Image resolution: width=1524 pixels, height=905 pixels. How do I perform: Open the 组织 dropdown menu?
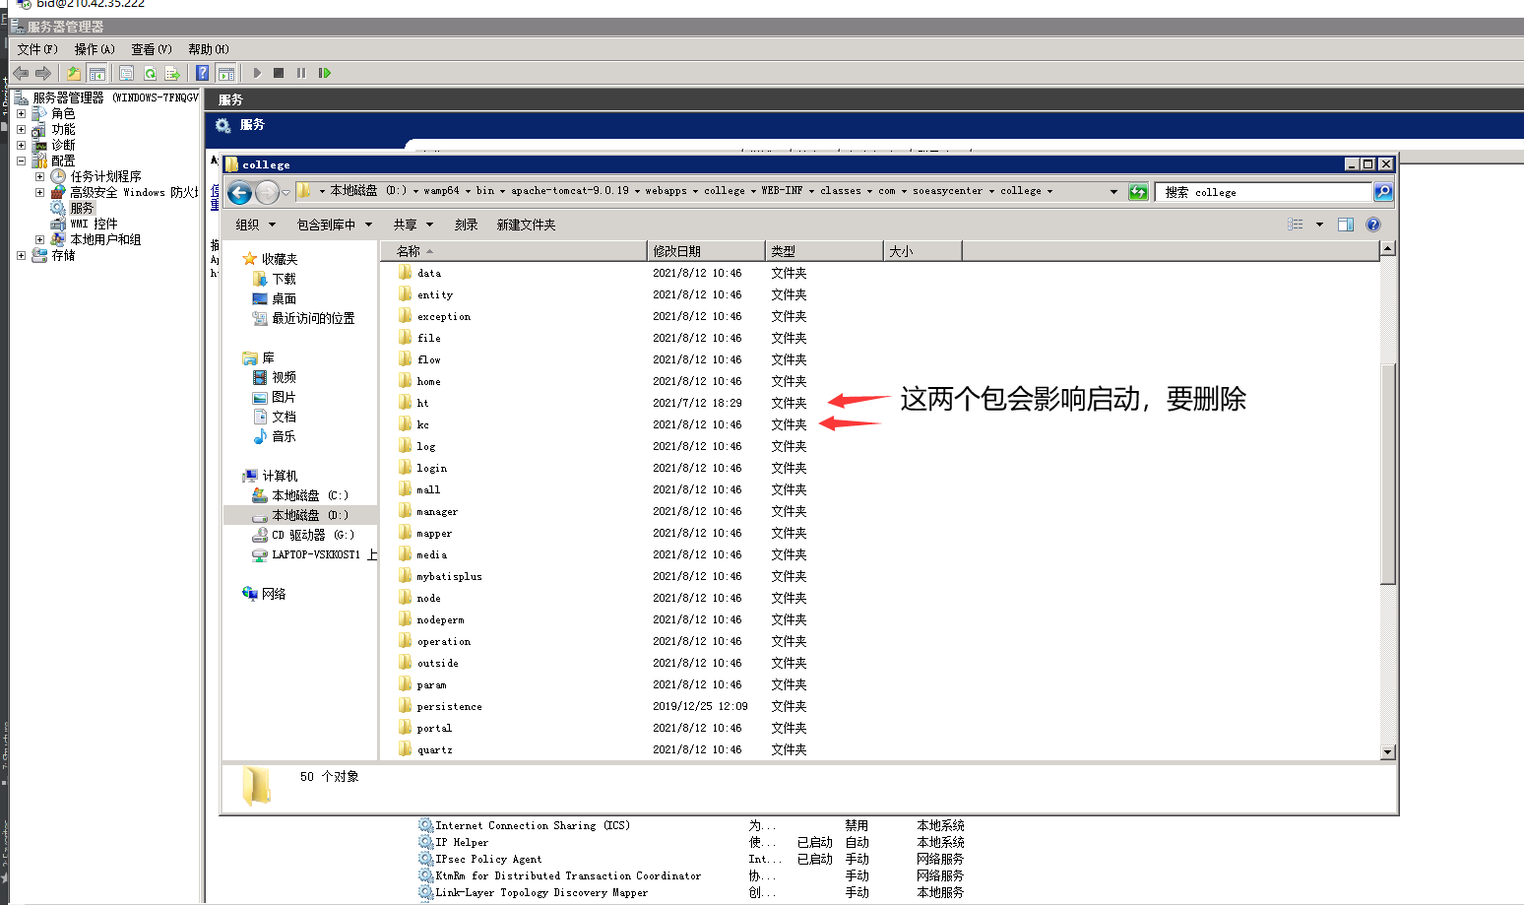coord(256,225)
